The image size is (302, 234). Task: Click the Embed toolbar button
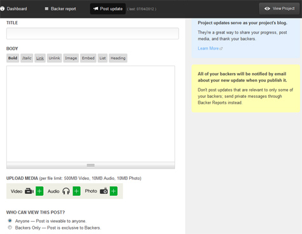[x=88, y=58]
